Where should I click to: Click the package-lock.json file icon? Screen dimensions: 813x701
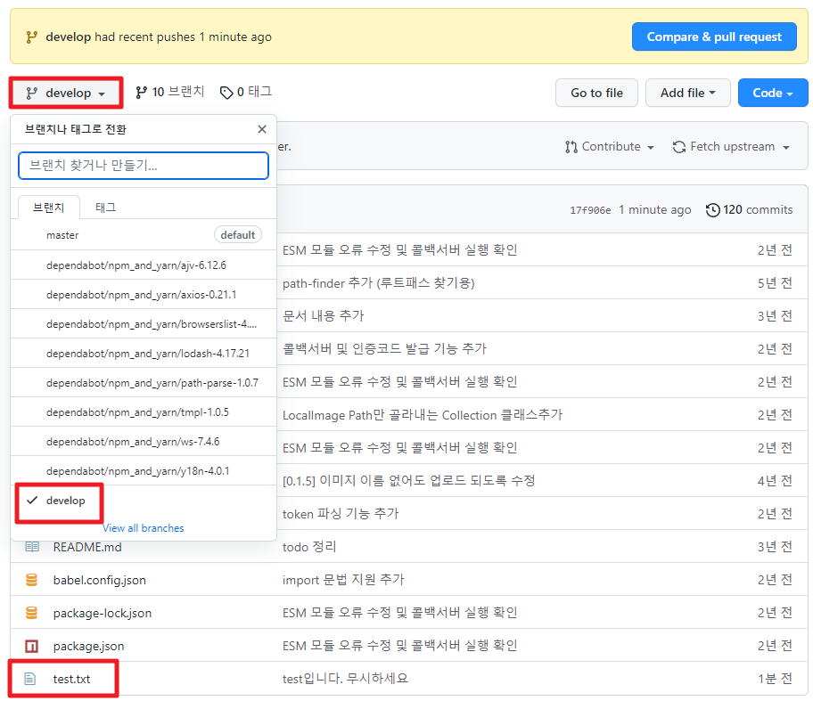pos(31,613)
